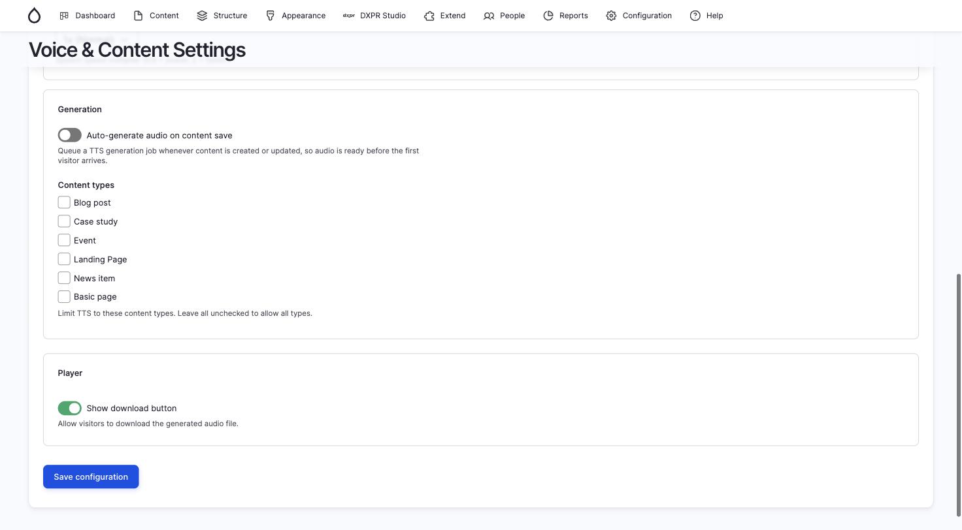Tick the Landing Page checkbox

pos(64,259)
